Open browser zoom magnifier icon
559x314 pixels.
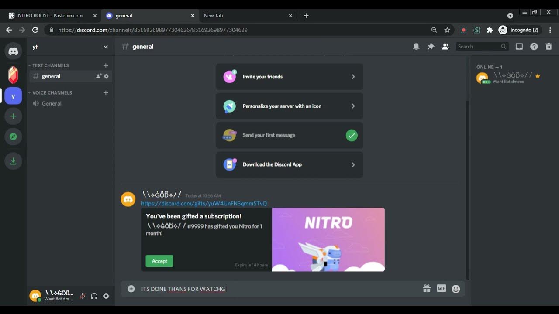[x=434, y=30]
